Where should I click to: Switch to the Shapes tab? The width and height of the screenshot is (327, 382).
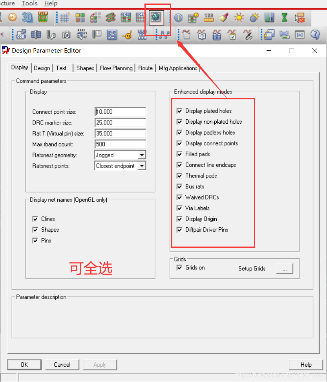85,68
